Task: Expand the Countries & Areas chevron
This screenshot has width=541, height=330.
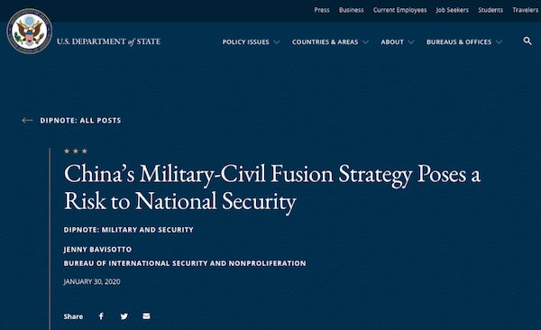Action: (366, 42)
